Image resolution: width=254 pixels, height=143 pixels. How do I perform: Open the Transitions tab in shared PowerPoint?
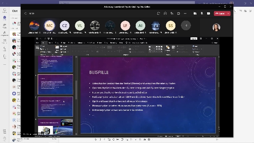pyautogui.click(x=71, y=43)
